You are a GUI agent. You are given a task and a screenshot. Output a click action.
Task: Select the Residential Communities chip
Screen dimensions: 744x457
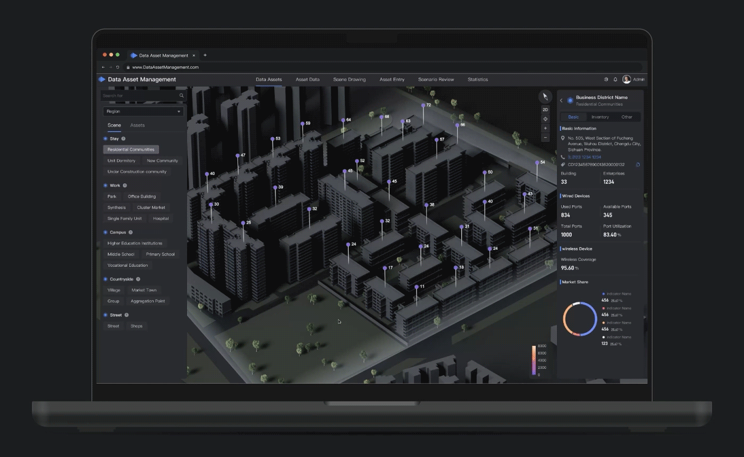(x=131, y=149)
